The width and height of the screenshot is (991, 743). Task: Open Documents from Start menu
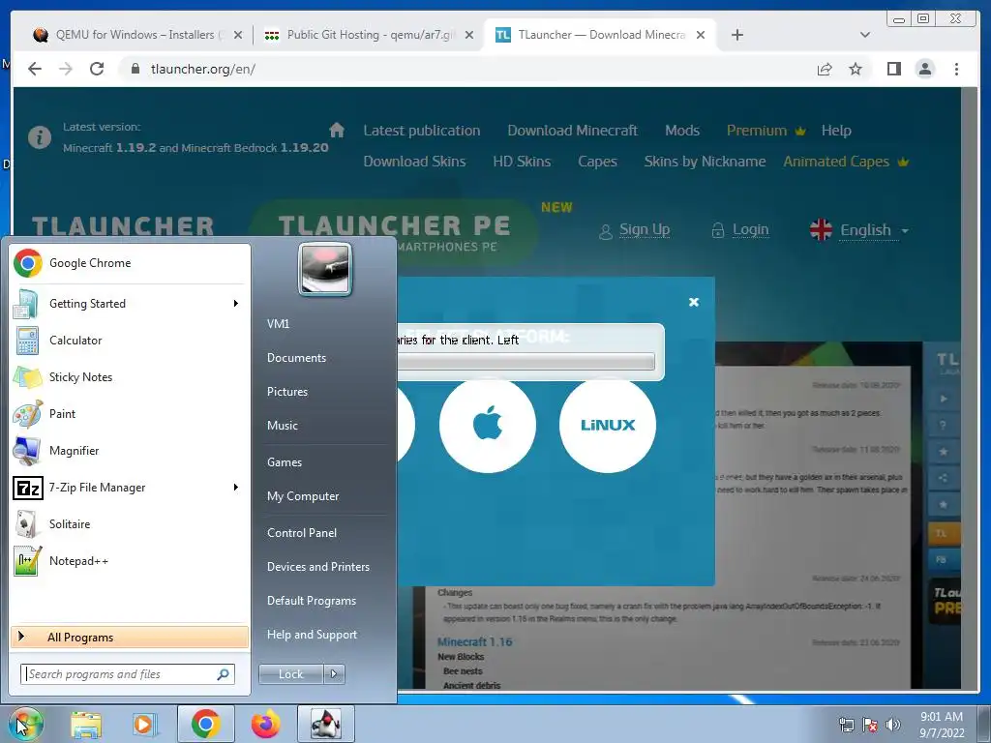(296, 358)
